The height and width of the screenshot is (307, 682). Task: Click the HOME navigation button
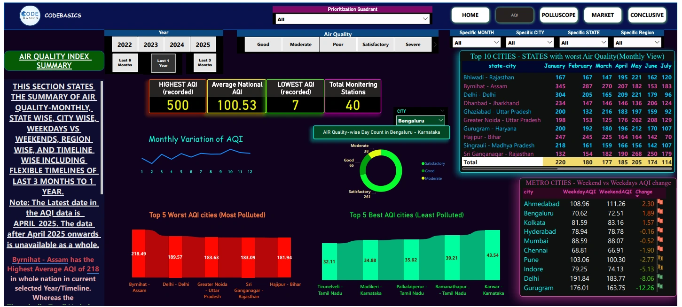(x=470, y=15)
